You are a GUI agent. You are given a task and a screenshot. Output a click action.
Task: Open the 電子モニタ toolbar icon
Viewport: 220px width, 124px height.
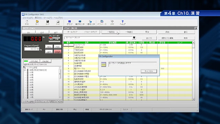[80, 23]
